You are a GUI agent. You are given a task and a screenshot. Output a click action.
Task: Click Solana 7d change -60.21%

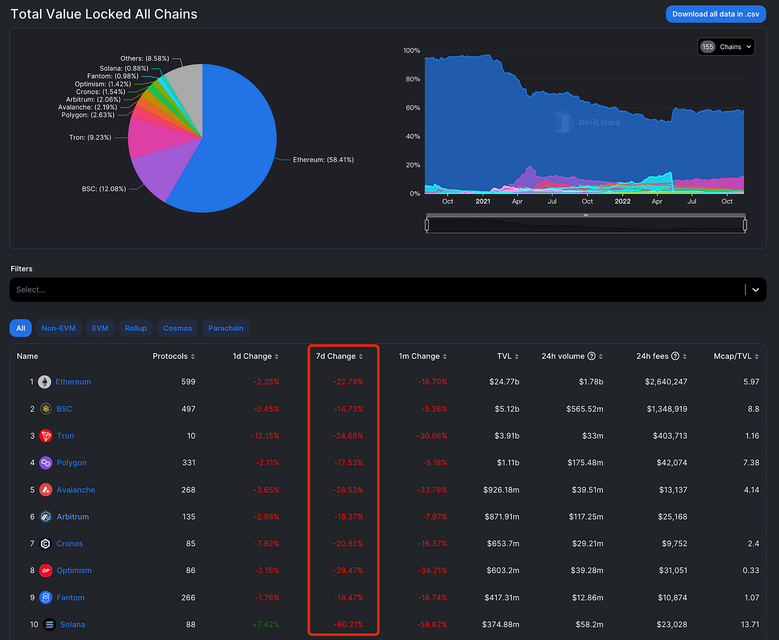348,624
